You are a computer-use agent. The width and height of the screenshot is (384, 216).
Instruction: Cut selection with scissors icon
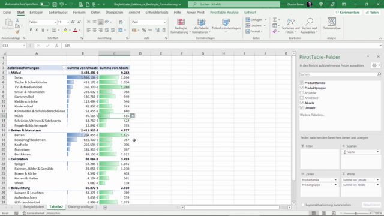(x=17, y=20)
